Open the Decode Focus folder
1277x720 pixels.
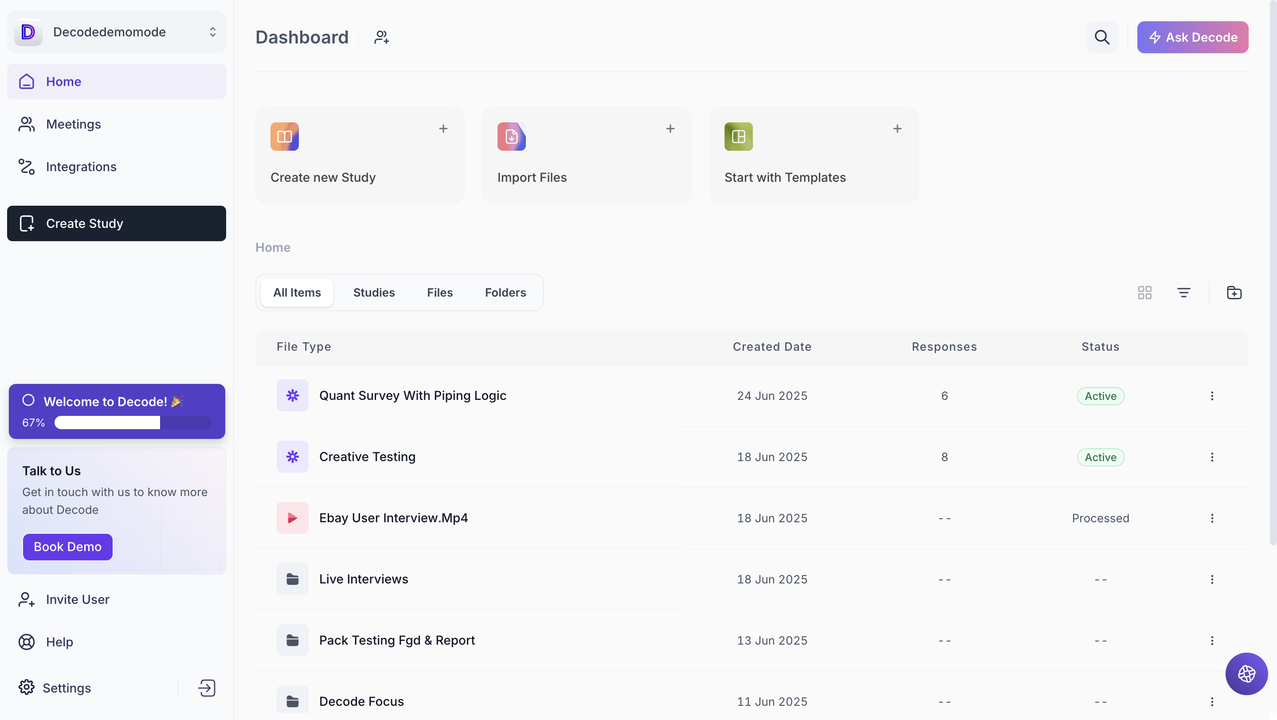coord(362,702)
